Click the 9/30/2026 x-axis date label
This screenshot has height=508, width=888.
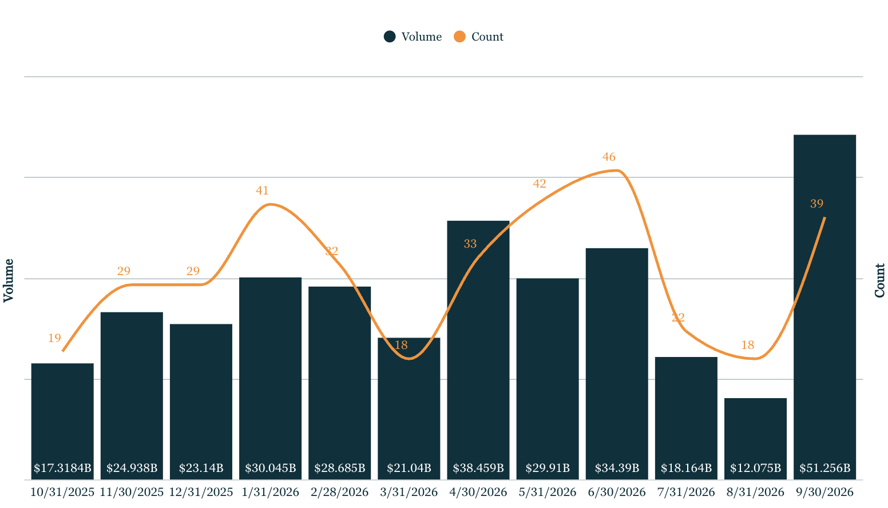[824, 492]
